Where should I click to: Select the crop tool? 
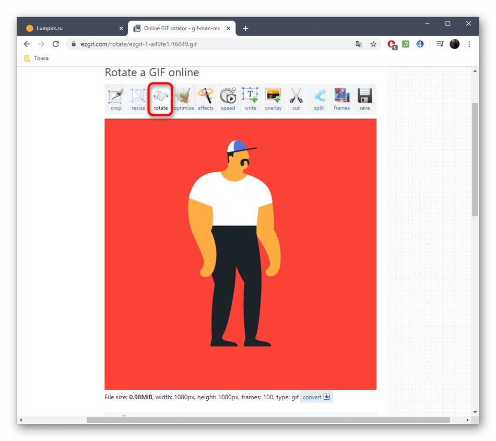[x=116, y=99]
